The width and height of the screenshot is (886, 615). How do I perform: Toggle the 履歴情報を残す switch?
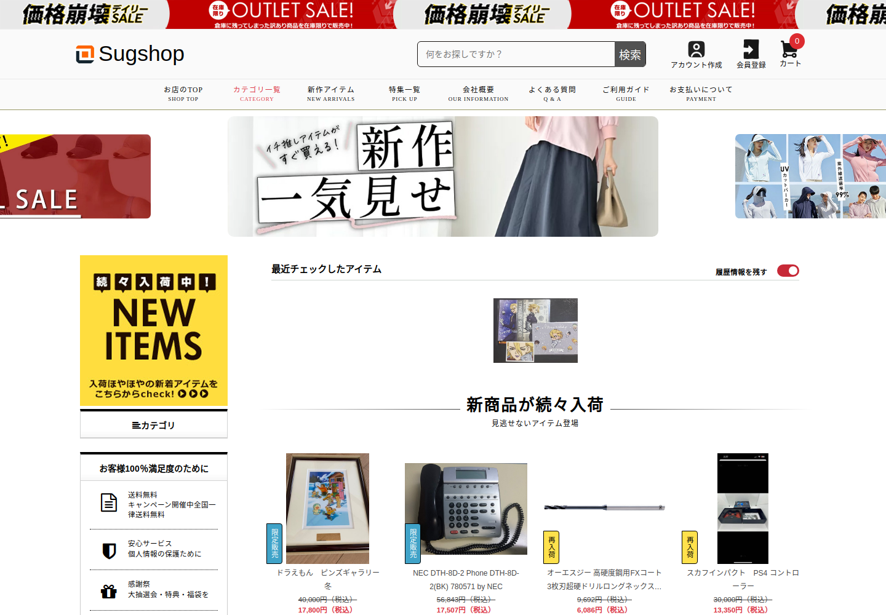click(x=788, y=271)
